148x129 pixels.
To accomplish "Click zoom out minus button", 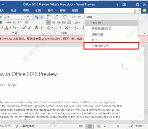I will (105, 126).
